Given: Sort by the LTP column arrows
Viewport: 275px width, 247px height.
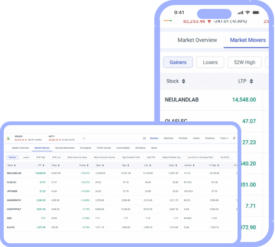Looking at the screenshot, I should pos(43,165).
